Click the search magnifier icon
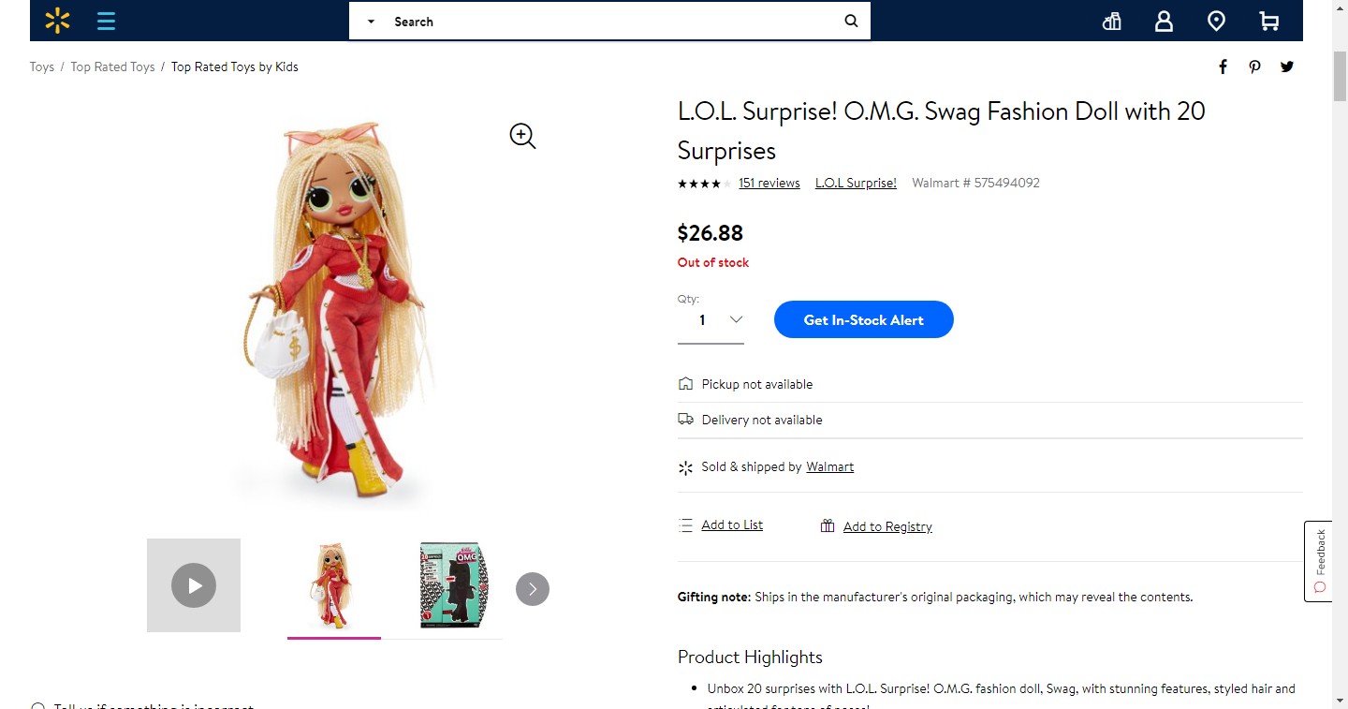1348x709 pixels. click(x=851, y=22)
